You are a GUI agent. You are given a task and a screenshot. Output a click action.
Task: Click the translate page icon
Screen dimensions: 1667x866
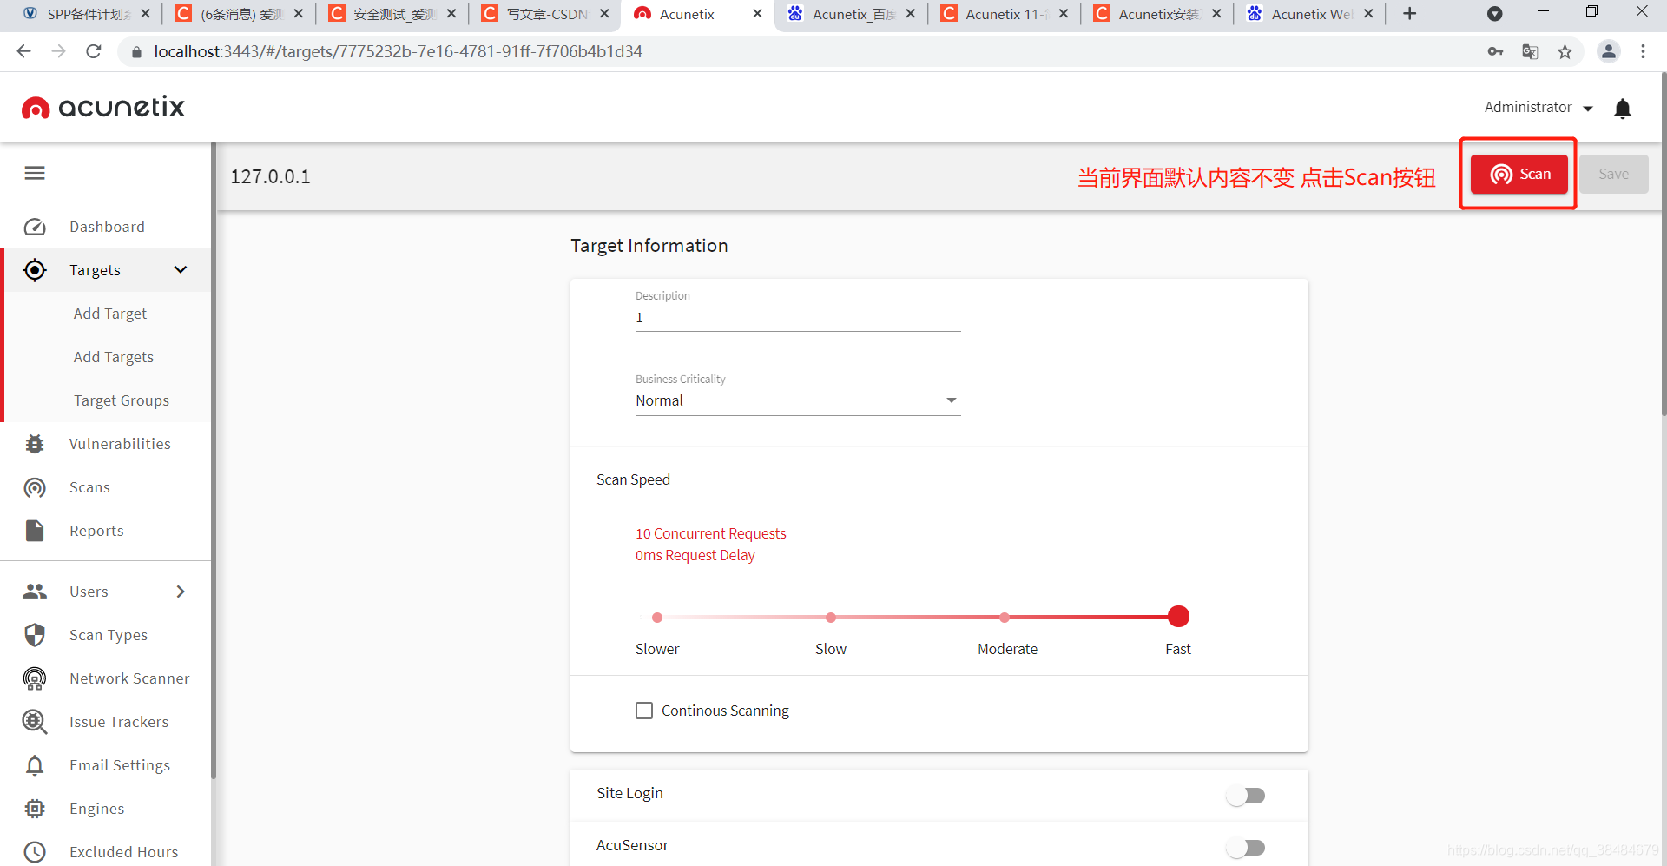pos(1530,51)
